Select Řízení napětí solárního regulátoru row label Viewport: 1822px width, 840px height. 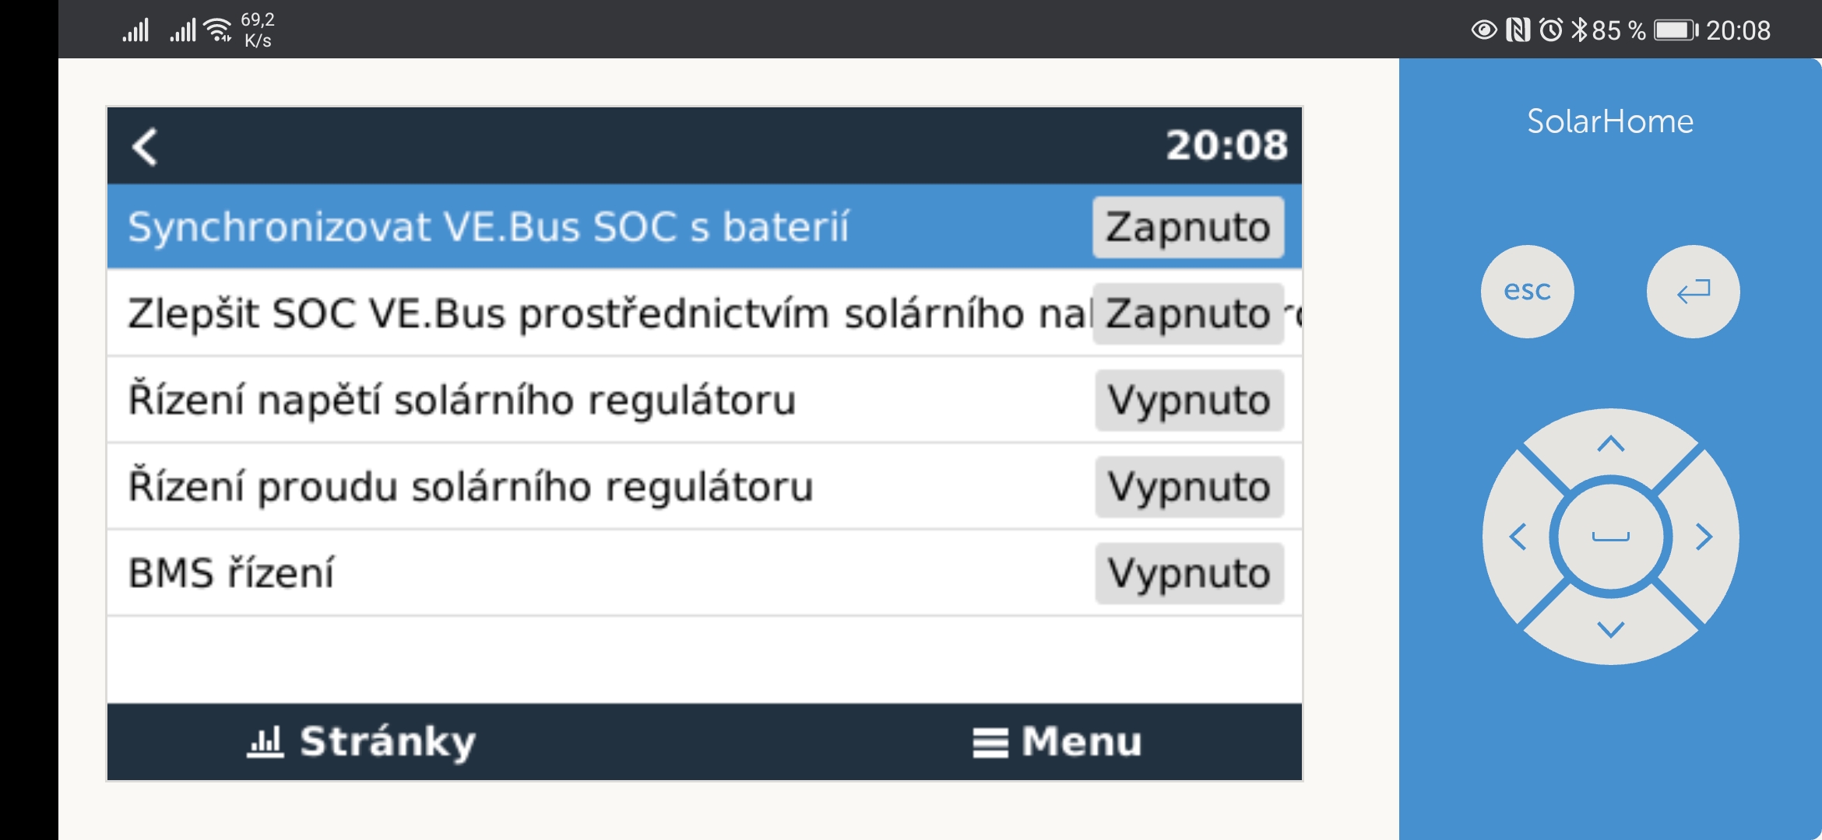pyautogui.click(x=462, y=401)
